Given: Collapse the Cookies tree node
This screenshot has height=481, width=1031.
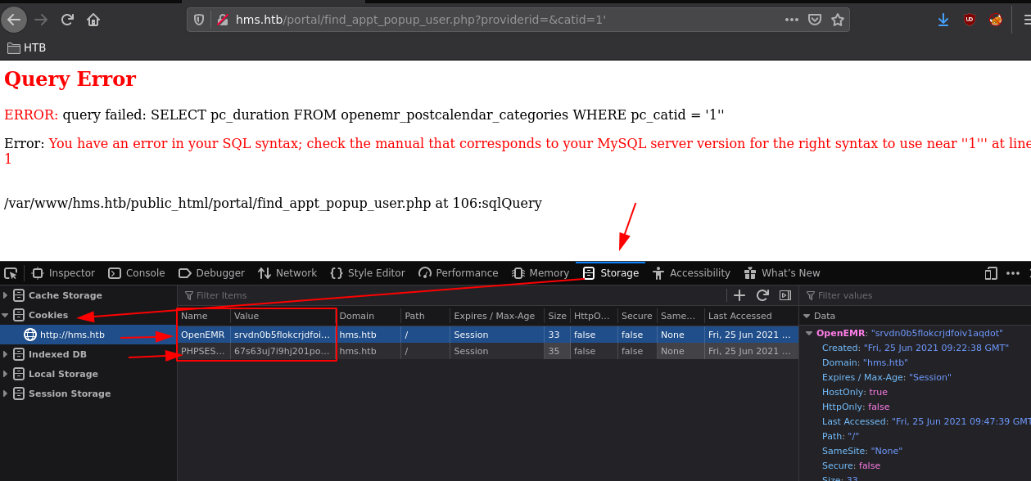Looking at the screenshot, I should coord(6,315).
